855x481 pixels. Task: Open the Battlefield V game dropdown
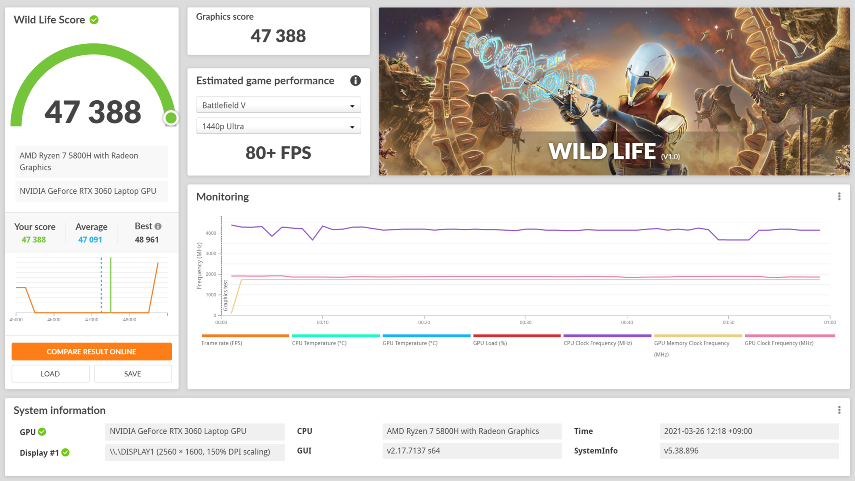(278, 105)
